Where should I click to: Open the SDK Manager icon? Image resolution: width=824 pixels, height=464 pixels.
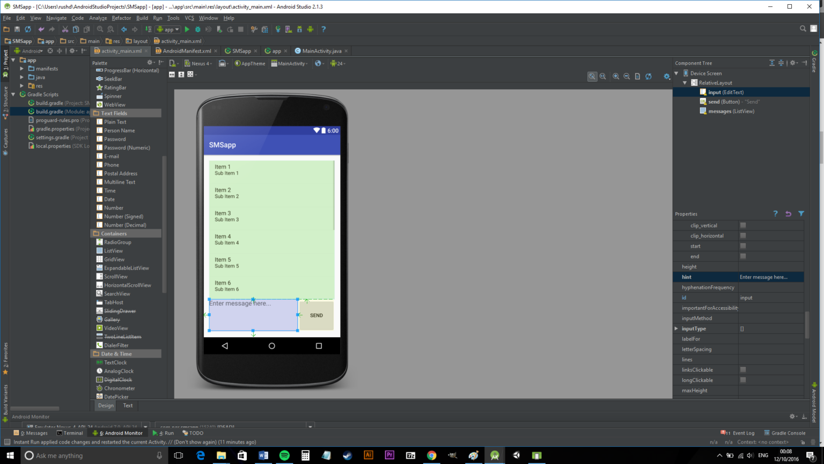(300, 29)
